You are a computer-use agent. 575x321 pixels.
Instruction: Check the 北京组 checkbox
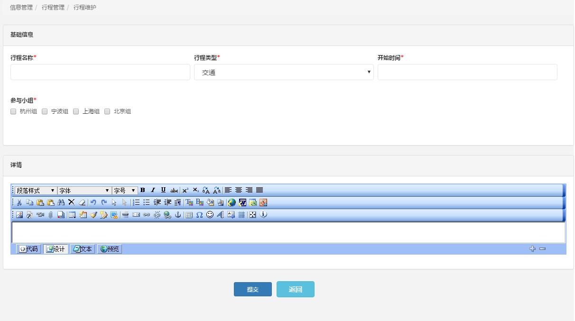click(107, 111)
